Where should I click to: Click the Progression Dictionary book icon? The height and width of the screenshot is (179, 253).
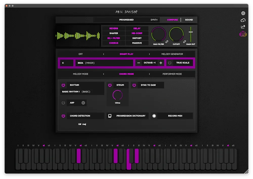pos(110,116)
